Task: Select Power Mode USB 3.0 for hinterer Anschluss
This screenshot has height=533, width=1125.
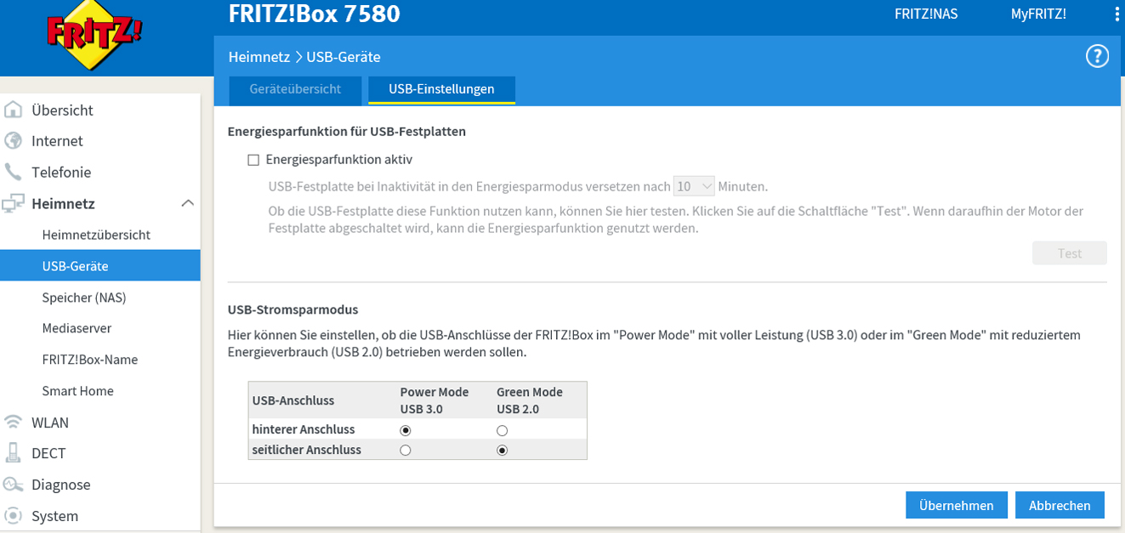Action: (406, 430)
